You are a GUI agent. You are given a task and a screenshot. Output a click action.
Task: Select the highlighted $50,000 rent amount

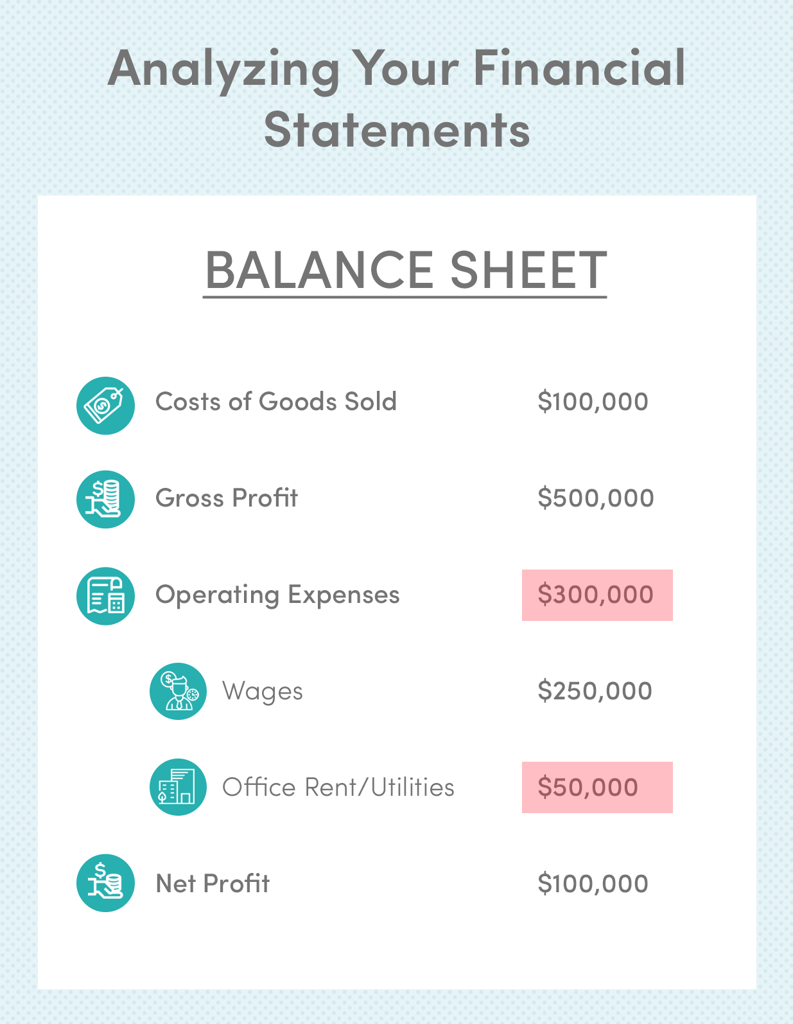point(597,787)
